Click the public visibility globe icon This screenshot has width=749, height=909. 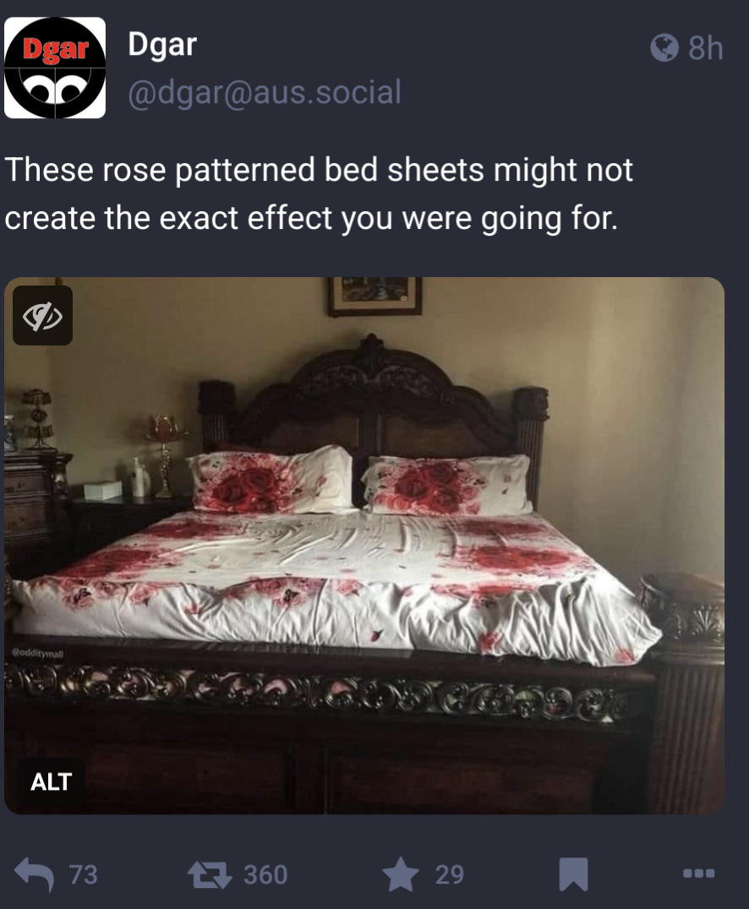(664, 47)
